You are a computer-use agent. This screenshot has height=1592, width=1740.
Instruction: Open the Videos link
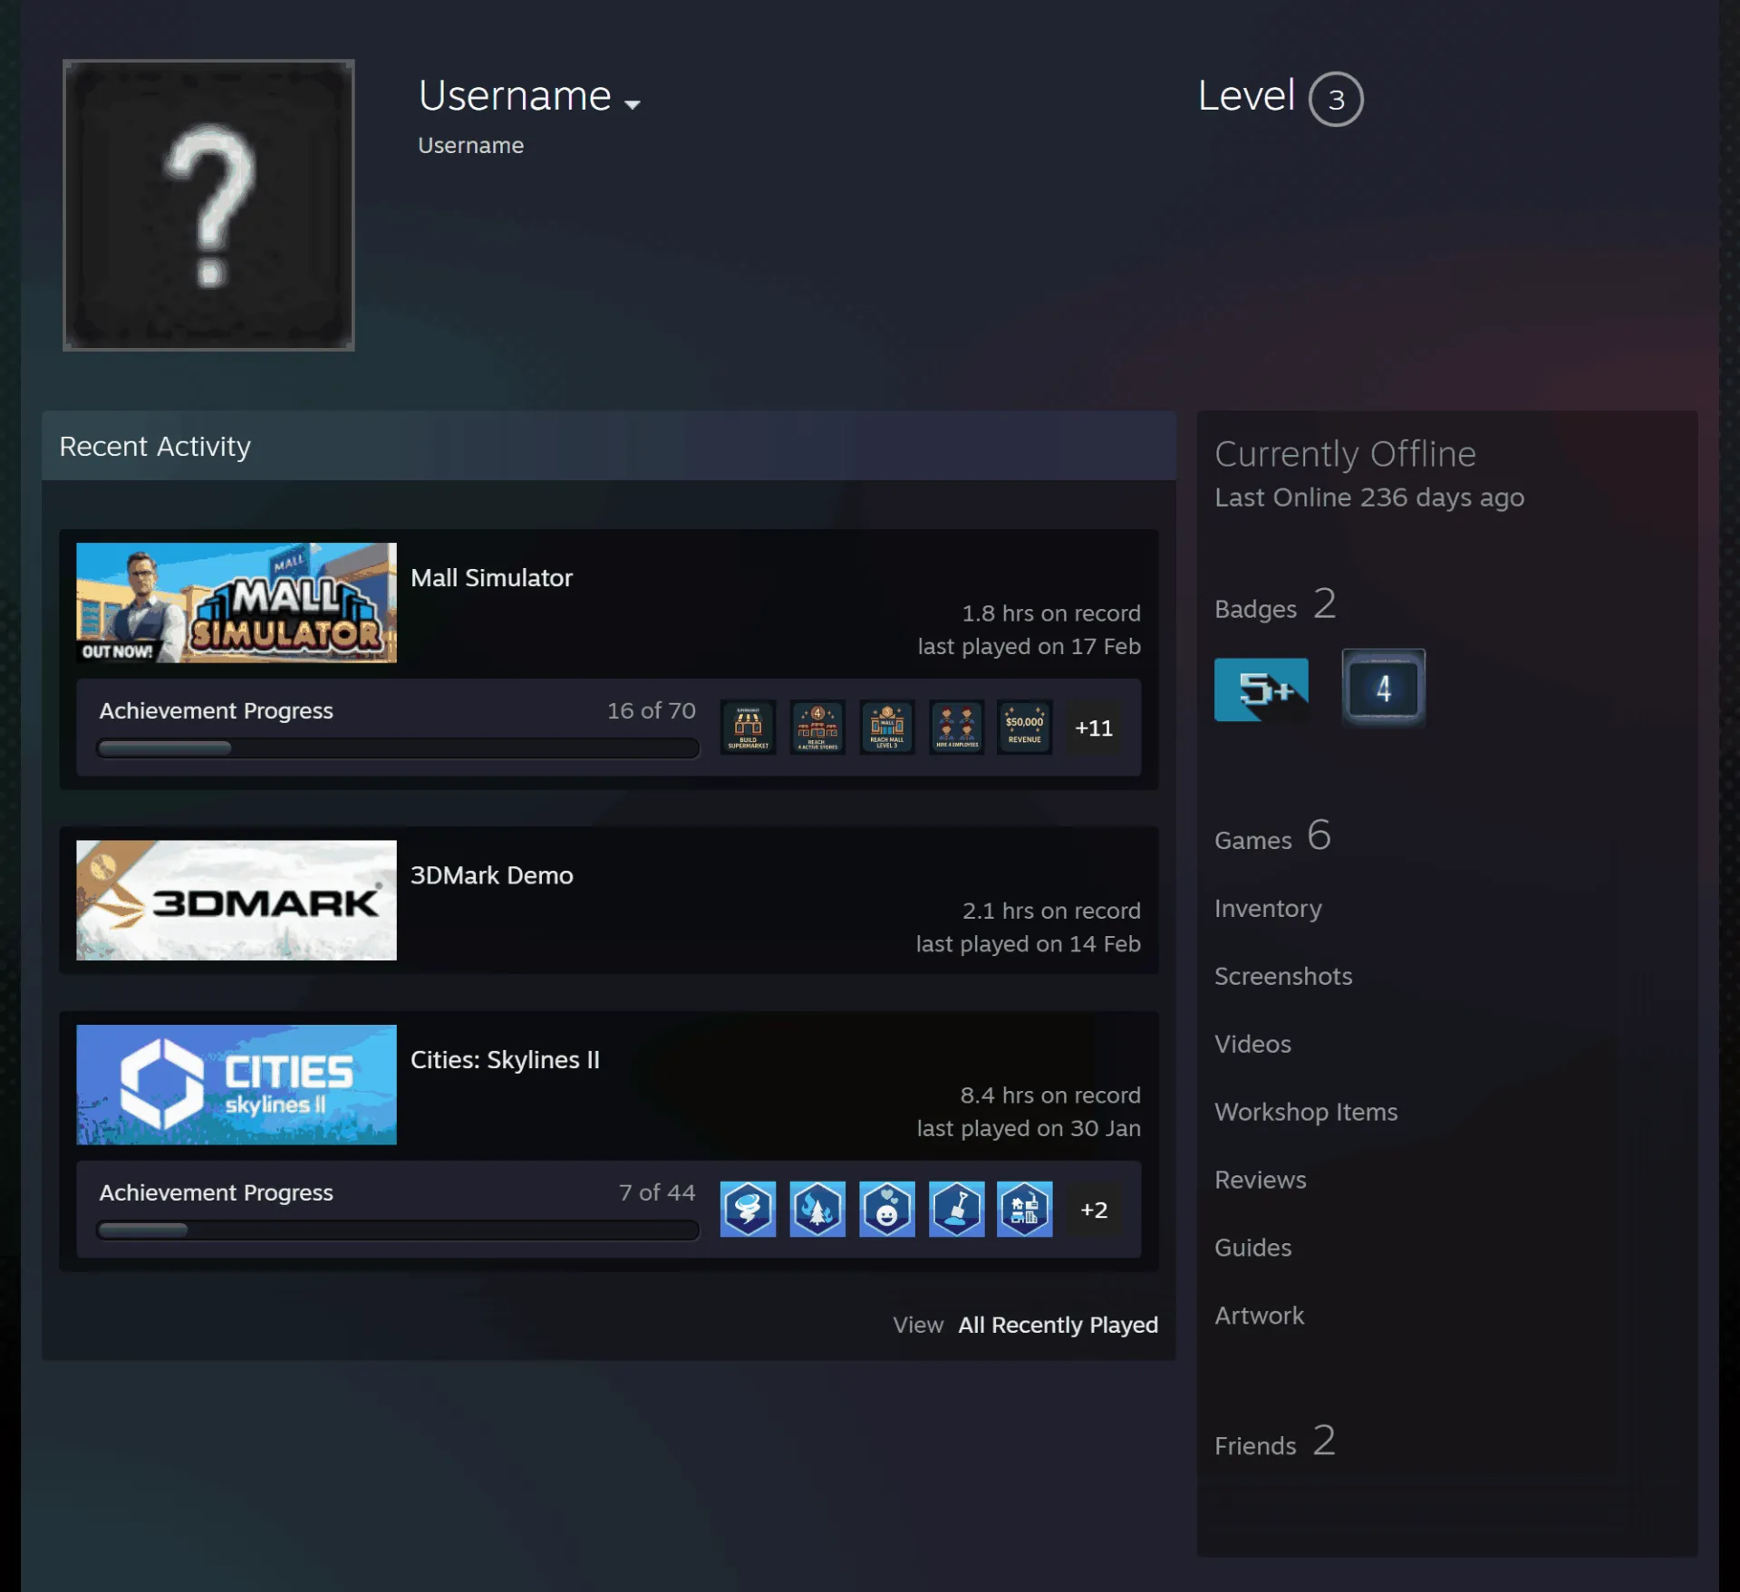1252,1044
